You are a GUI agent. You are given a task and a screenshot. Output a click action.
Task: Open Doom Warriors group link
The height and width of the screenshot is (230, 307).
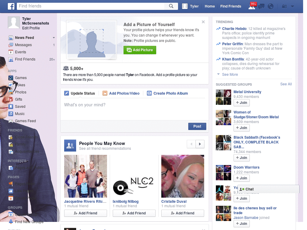tap(246, 167)
